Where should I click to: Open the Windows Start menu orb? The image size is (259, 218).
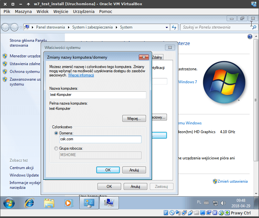tap(9, 203)
